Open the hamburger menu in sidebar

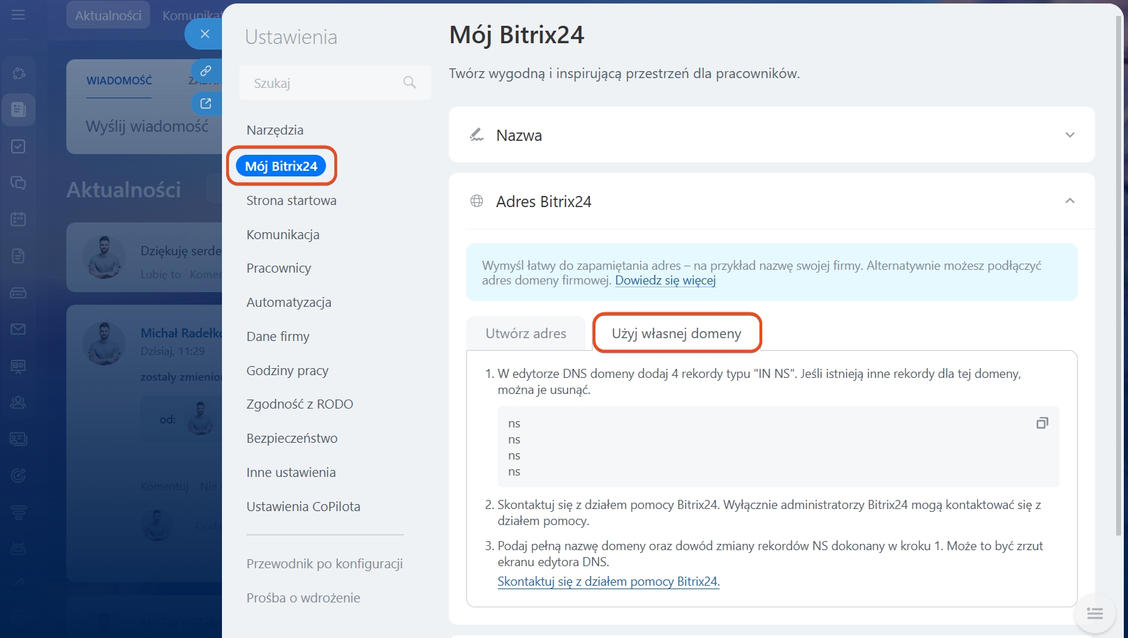pos(18,15)
